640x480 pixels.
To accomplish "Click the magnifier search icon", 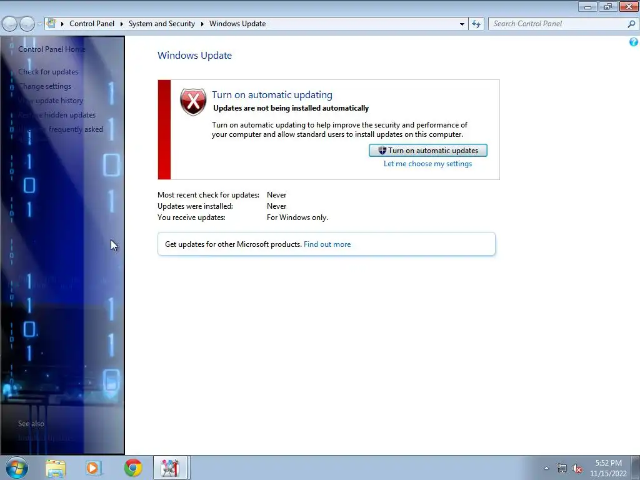I will coord(632,24).
